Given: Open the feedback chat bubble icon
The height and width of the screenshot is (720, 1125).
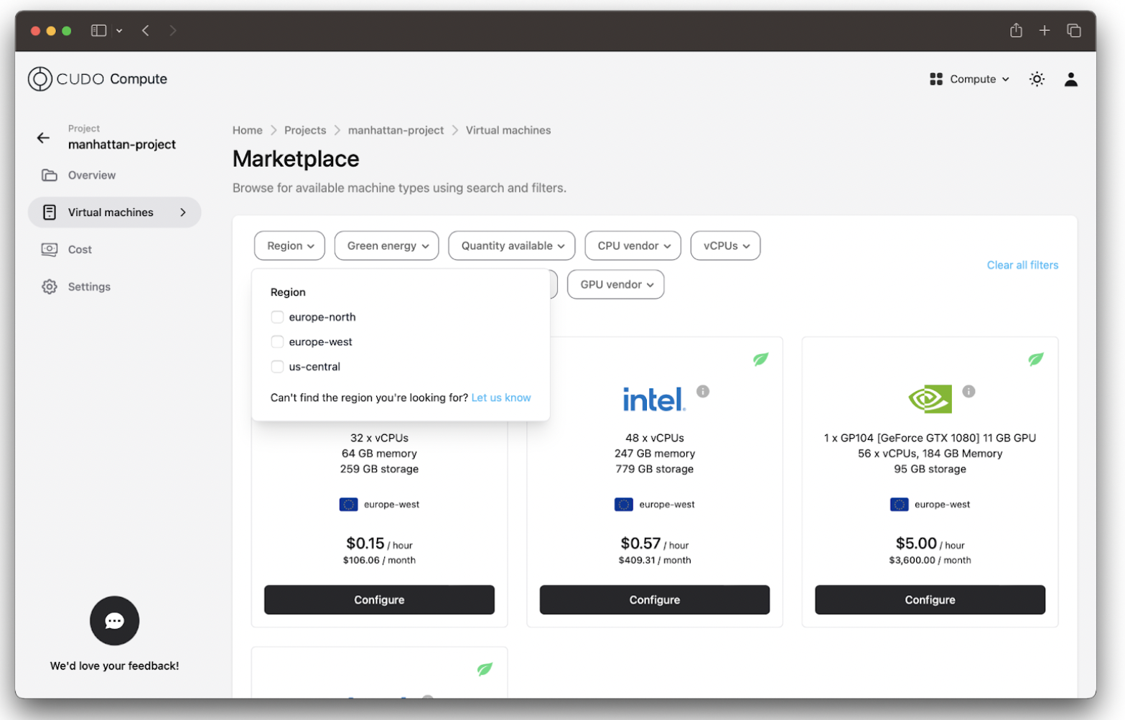Looking at the screenshot, I should click(115, 621).
